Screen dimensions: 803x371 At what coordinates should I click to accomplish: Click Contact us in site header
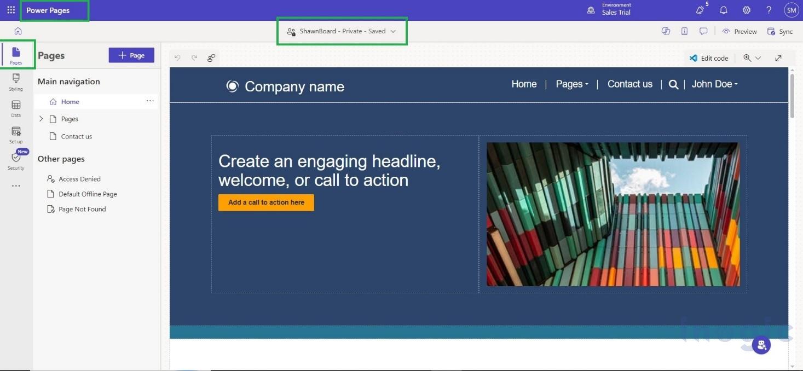630,84
